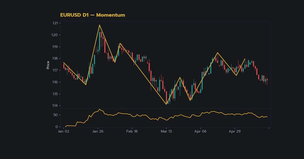
Task: Click the 50 indicator axis value
Action: [x=56, y=115]
